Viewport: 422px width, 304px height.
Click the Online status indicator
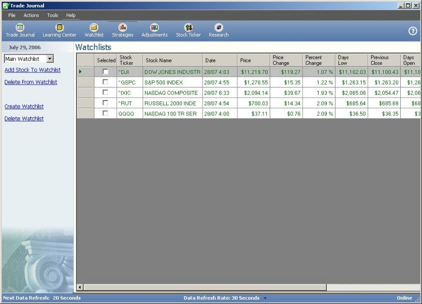click(x=404, y=298)
